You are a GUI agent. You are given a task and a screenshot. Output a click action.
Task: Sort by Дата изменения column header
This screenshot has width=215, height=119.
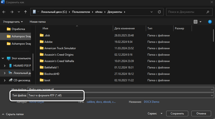click(125, 28)
